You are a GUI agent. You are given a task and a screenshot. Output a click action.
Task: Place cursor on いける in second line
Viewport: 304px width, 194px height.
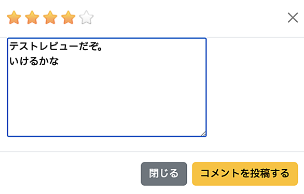click(x=24, y=61)
